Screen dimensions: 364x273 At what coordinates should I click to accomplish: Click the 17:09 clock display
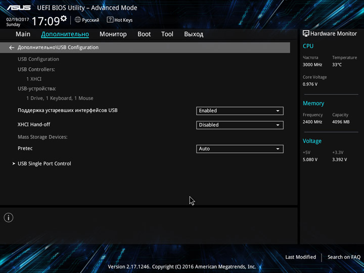click(x=45, y=21)
